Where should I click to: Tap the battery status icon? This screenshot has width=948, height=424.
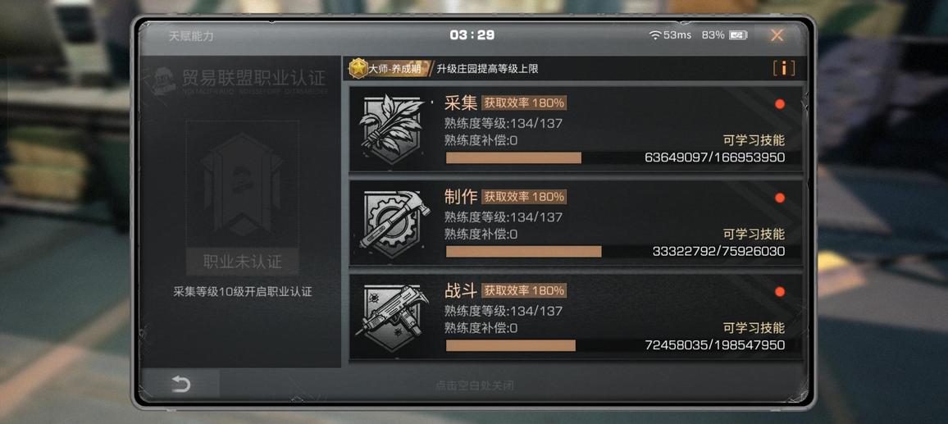738,35
